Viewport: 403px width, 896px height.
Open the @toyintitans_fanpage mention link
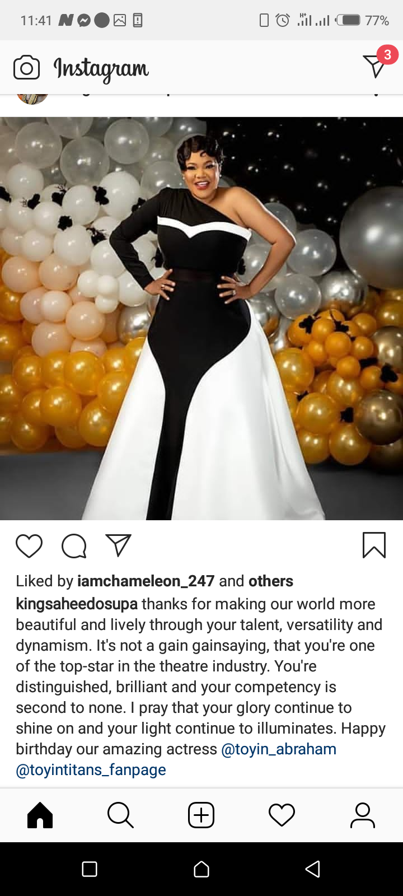click(x=91, y=770)
